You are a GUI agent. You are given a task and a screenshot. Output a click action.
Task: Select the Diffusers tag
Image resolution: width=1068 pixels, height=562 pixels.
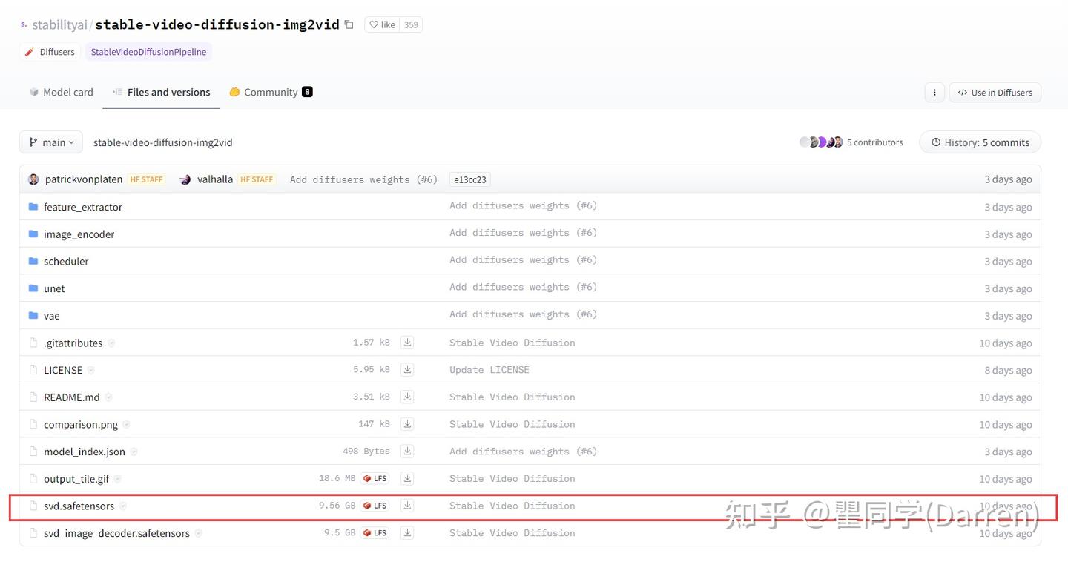[50, 52]
